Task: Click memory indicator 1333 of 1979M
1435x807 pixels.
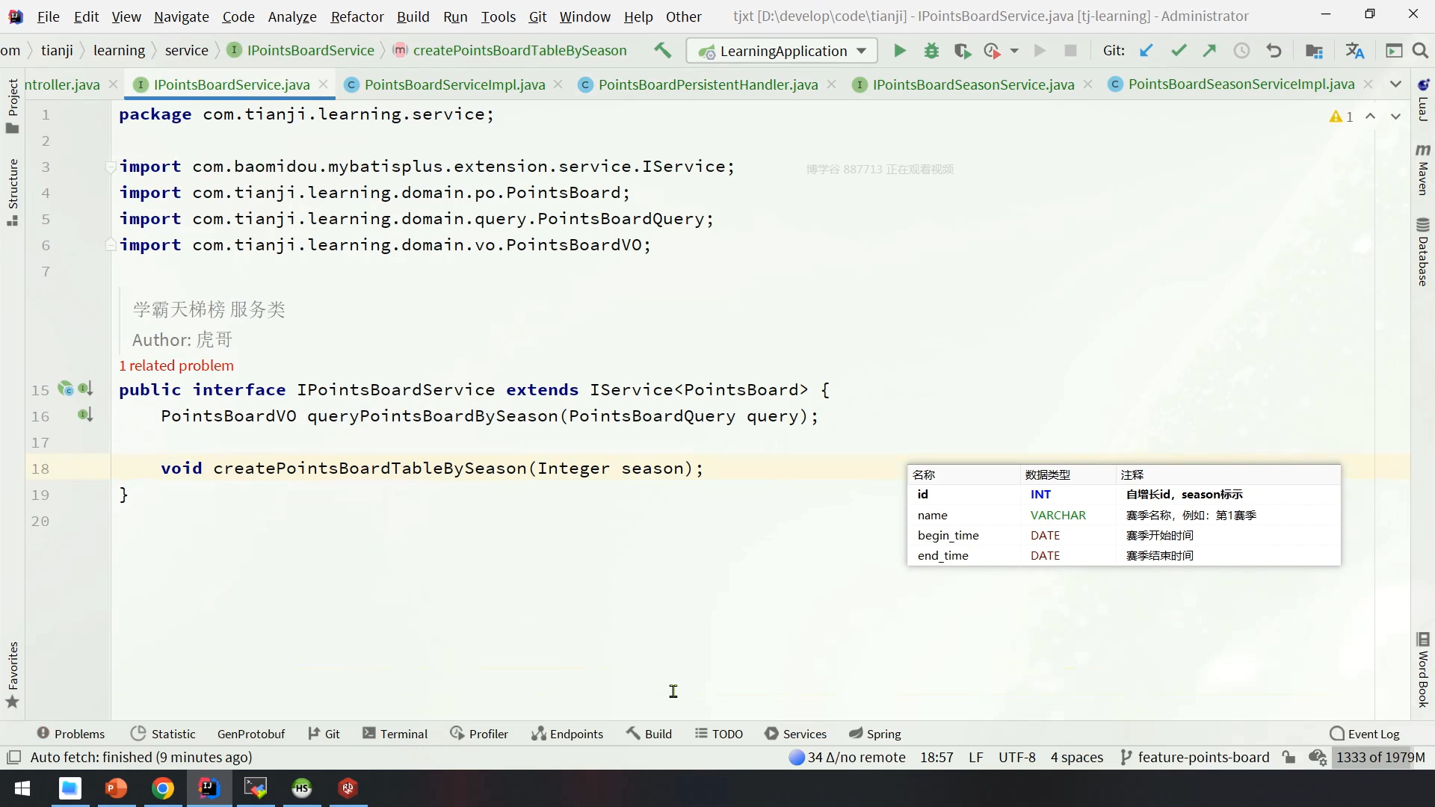Action: (x=1380, y=757)
